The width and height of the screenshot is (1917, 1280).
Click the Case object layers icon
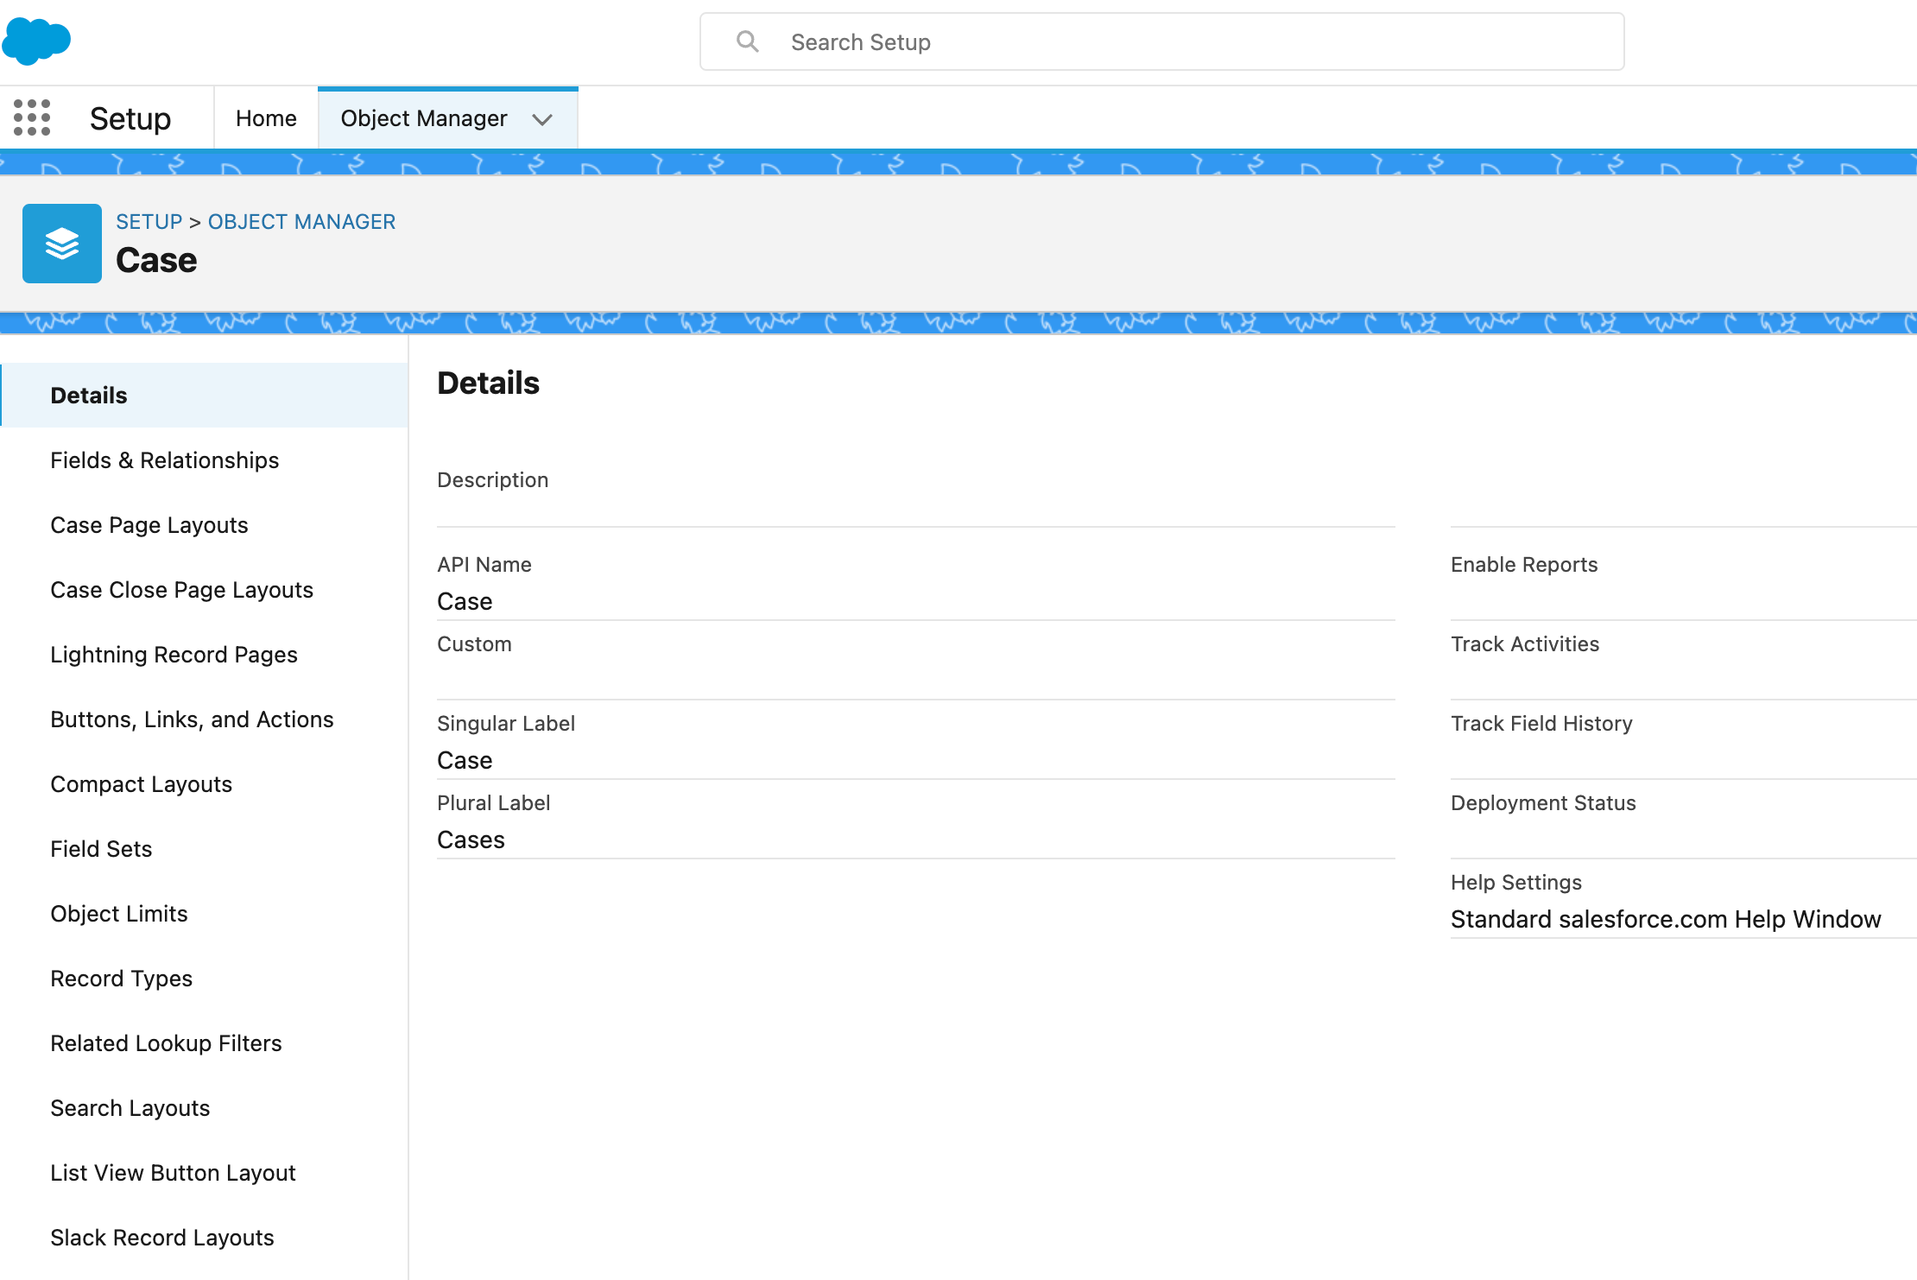61,243
